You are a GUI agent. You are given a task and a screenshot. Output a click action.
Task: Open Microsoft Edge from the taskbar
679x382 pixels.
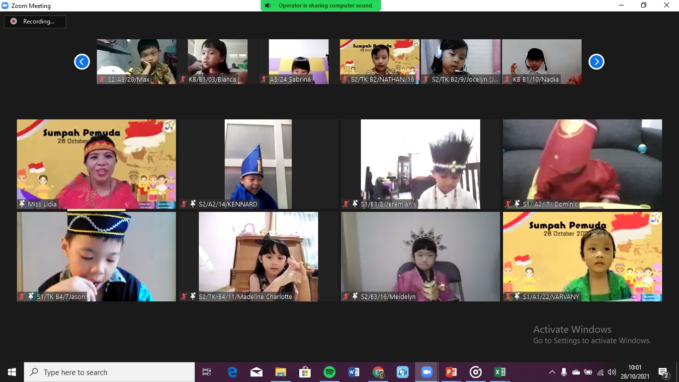(x=232, y=372)
